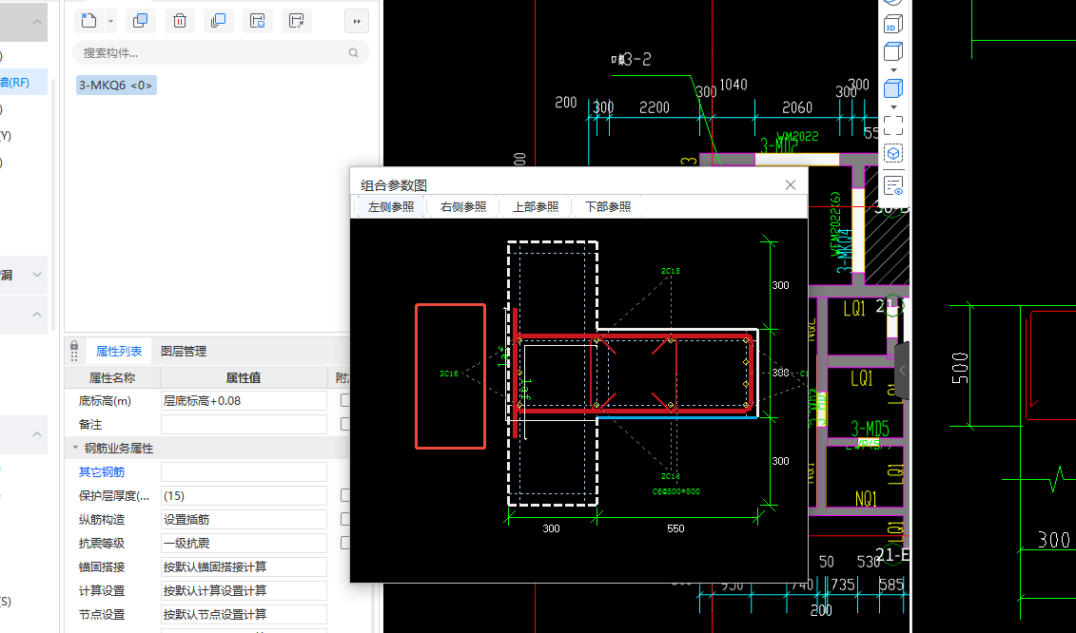Tick the additional checkbox in 保护层厚度 row
Image resolution: width=1076 pixels, height=633 pixels.
click(x=345, y=496)
